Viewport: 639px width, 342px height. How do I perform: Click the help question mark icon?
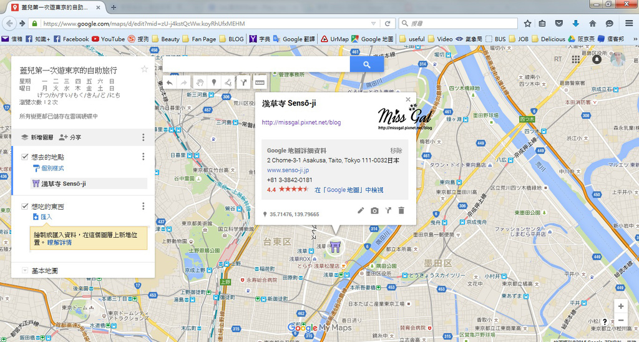coord(605,321)
